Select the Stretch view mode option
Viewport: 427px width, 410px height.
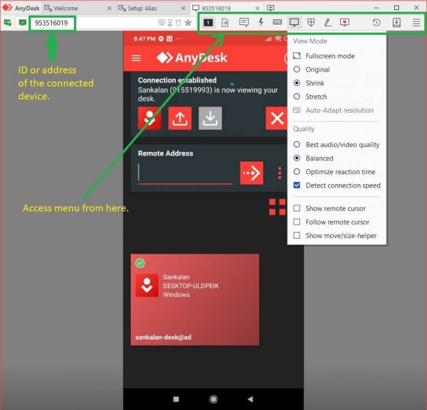click(297, 97)
